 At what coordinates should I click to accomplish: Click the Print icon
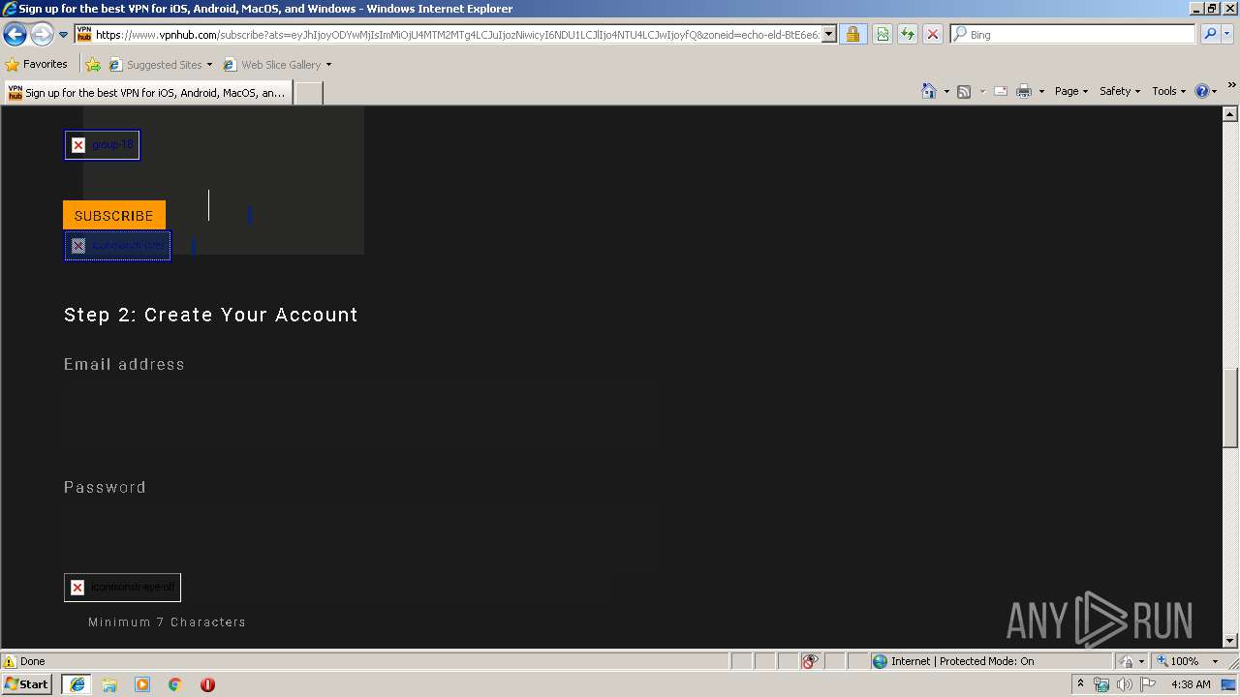coord(1024,91)
